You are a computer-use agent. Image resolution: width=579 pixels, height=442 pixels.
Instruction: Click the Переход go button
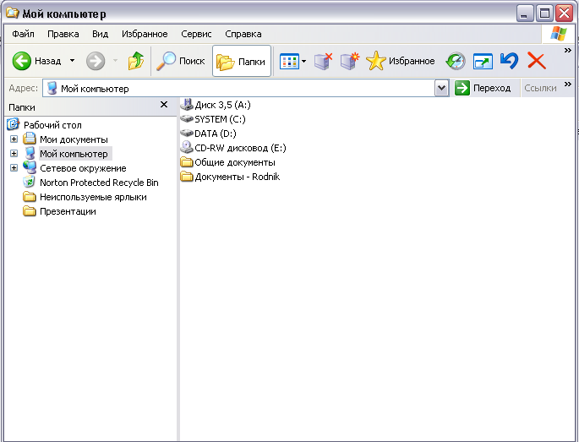click(483, 88)
